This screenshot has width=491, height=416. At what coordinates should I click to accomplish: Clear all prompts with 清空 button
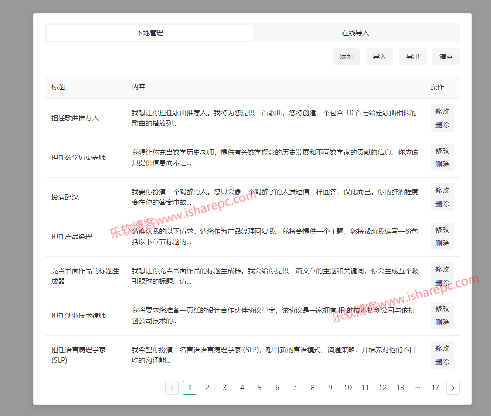[446, 57]
